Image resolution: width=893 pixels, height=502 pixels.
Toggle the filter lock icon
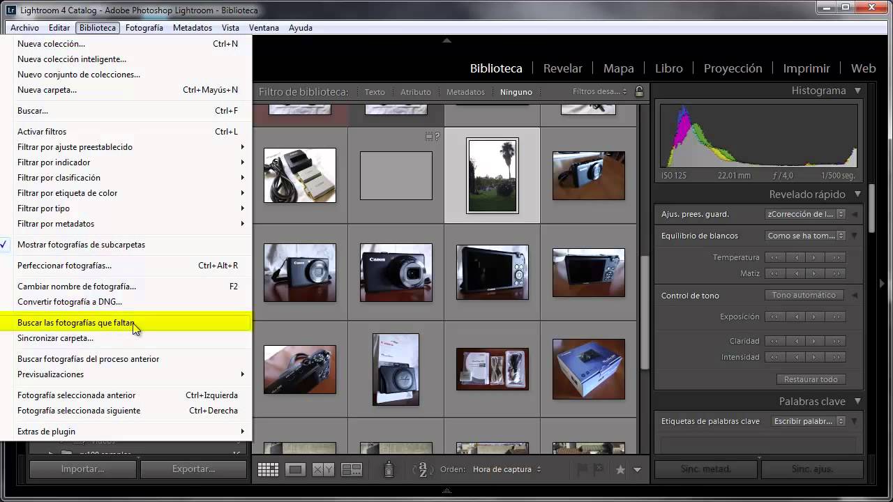point(639,91)
